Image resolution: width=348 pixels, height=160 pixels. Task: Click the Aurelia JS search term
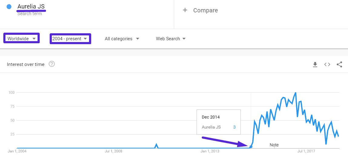pos(31,7)
